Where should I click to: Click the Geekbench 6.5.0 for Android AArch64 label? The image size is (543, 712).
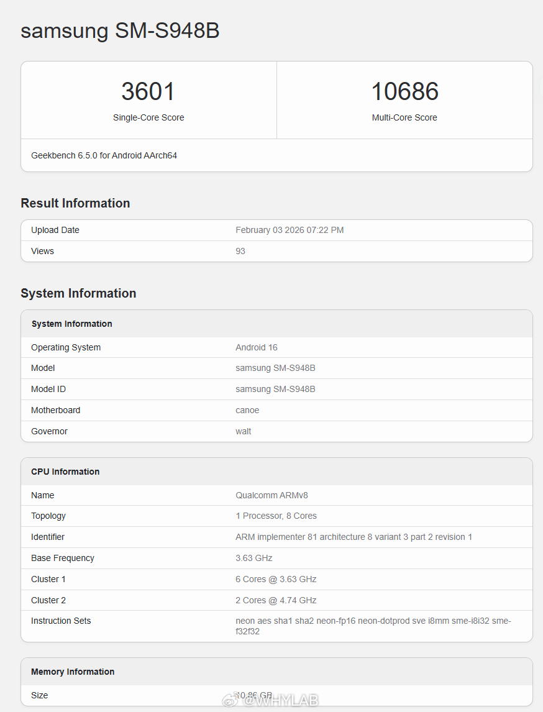pos(103,155)
